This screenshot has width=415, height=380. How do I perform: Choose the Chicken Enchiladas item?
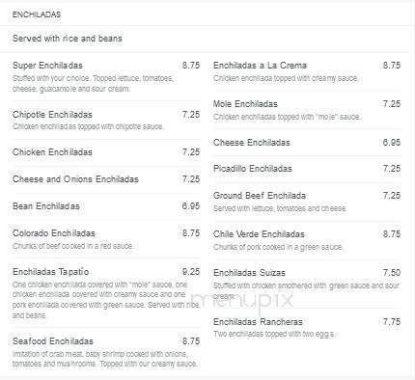52,152
